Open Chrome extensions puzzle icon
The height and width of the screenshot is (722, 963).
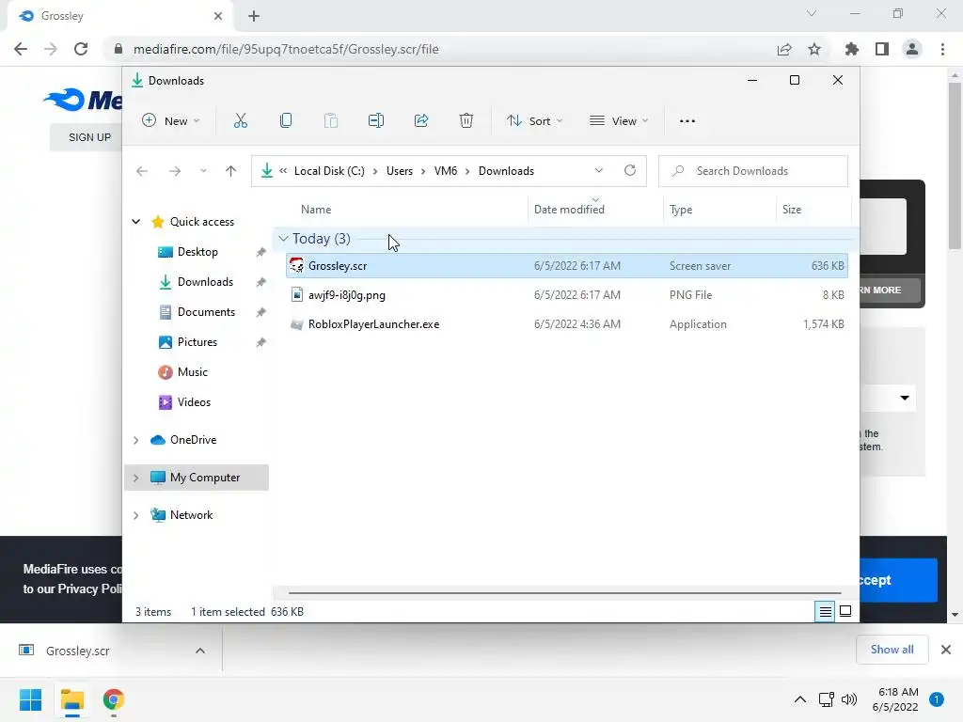[852, 49]
